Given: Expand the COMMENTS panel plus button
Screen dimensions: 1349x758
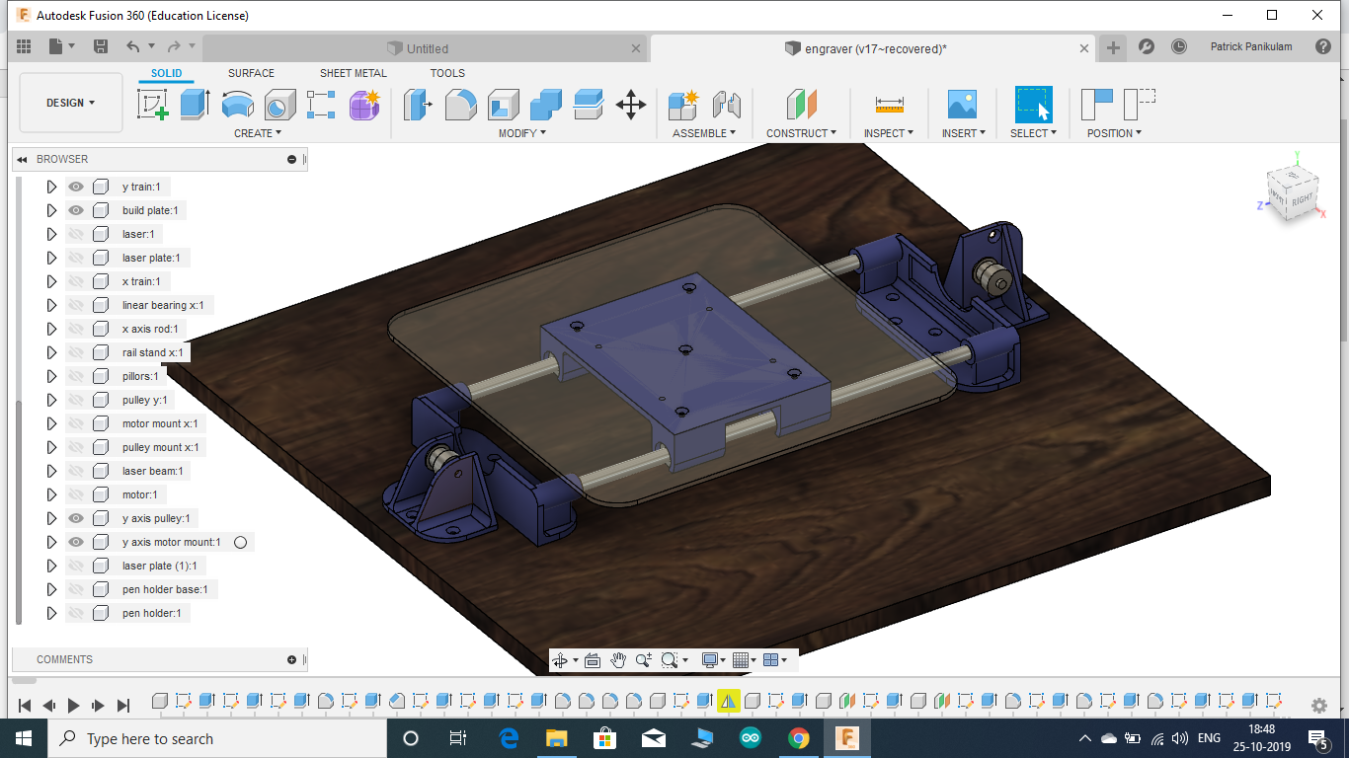Looking at the screenshot, I should click(x=291, y=659).
